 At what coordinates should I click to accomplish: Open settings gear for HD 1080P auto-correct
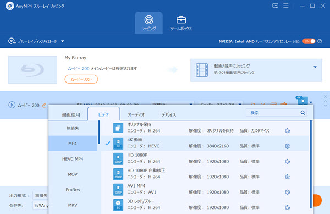(288, 177)
